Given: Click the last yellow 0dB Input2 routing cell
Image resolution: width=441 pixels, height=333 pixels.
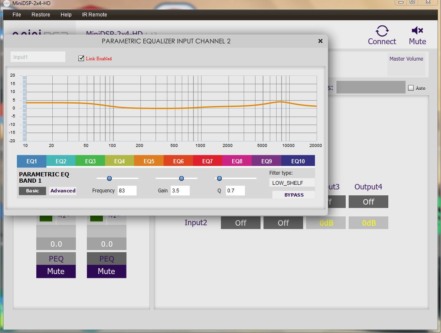Looking at the screenshot, I should point(368,223).
